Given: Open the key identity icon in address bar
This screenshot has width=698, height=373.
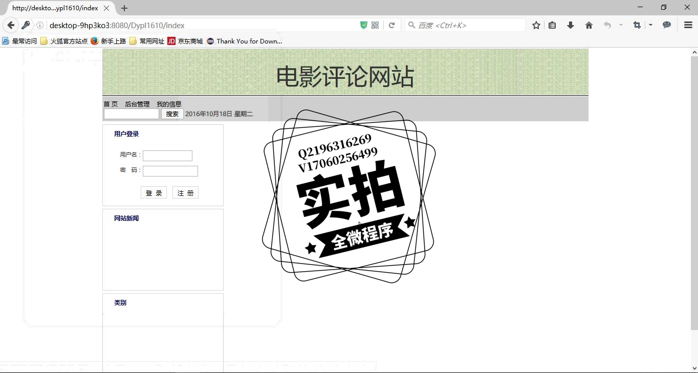Looking at the screenshot, I should pos(26,25).
